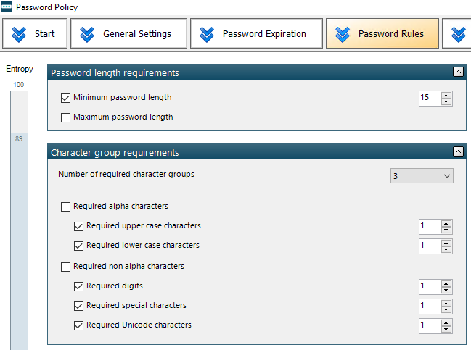Click the chevron icon on Password Expiration
Viewport: 471px width, 350px height.
tap(207, 34)
